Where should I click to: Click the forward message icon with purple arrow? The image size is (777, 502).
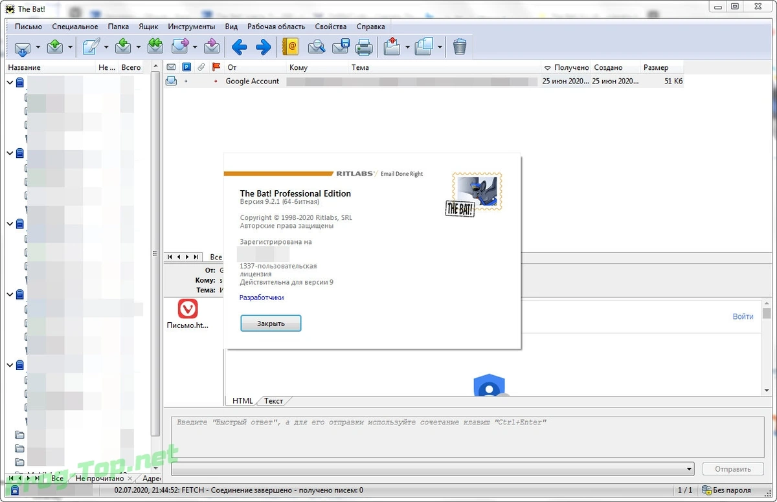click(180, 47)
